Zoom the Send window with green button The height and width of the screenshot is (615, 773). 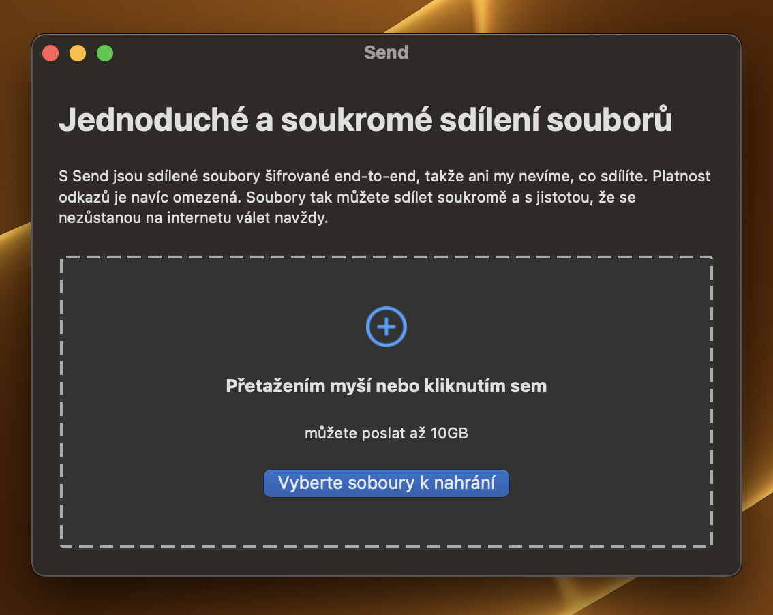tap(105, 52)
